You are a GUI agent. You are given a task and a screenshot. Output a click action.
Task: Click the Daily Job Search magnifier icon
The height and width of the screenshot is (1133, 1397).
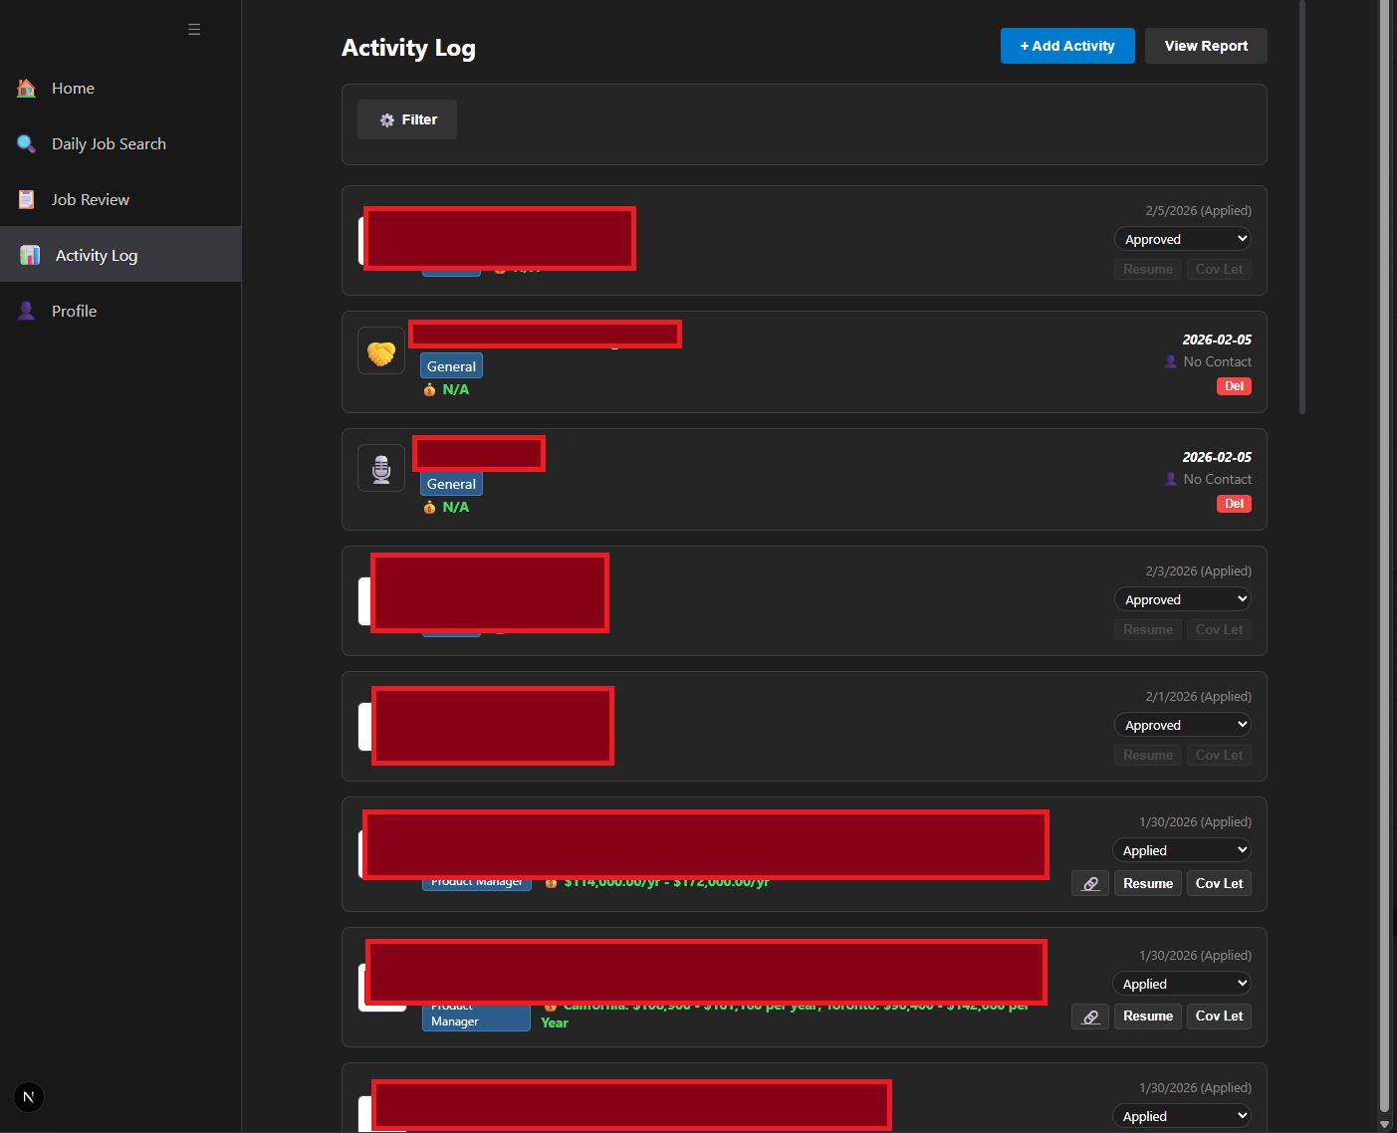click(27, 144)
